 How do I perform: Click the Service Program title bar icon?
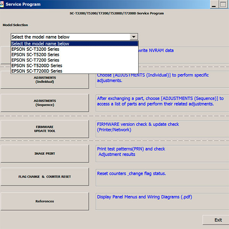click(2, 4)
